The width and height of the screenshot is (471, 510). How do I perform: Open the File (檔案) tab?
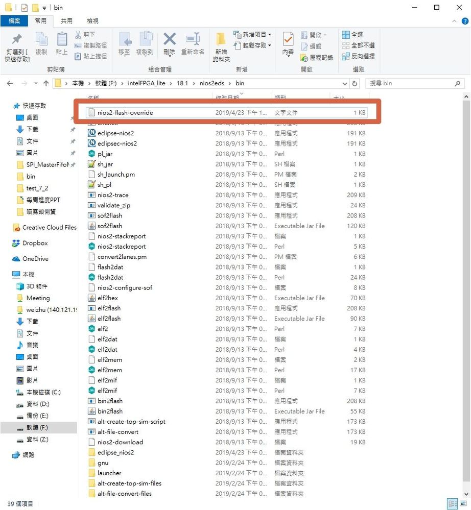[x=14, y=21]
